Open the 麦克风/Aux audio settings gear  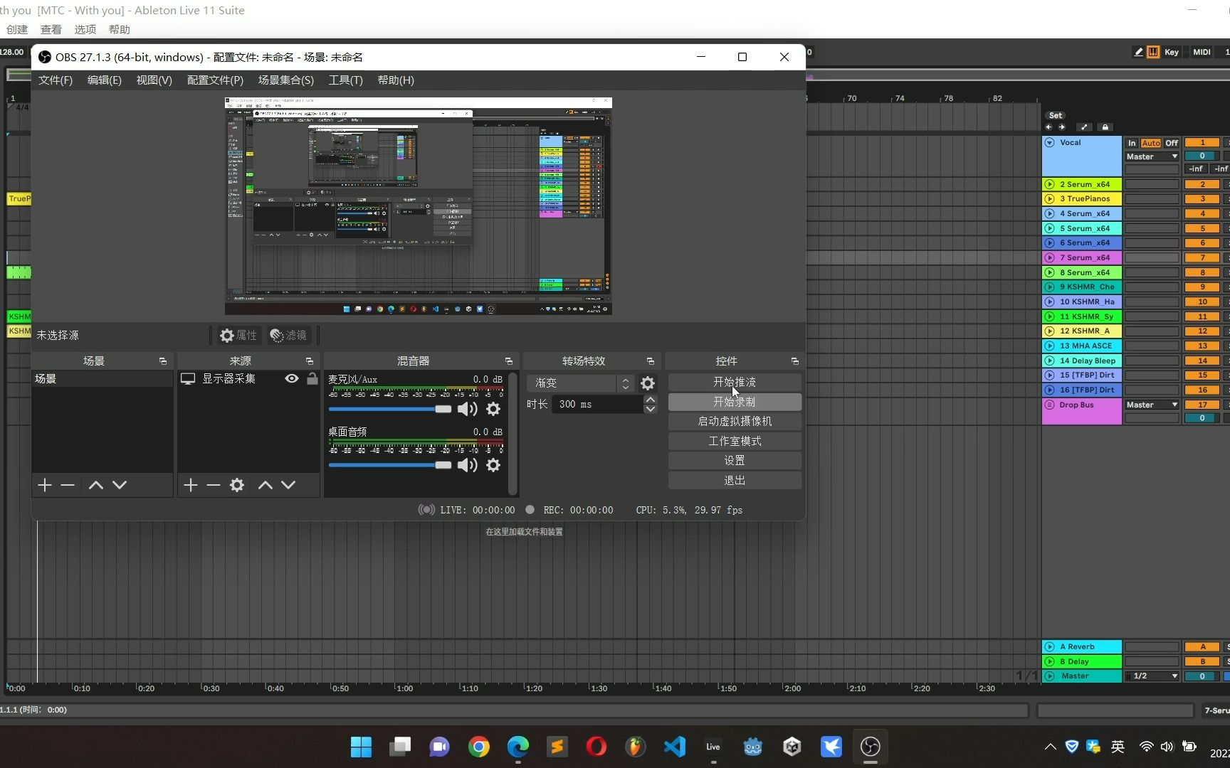(493, 409)
